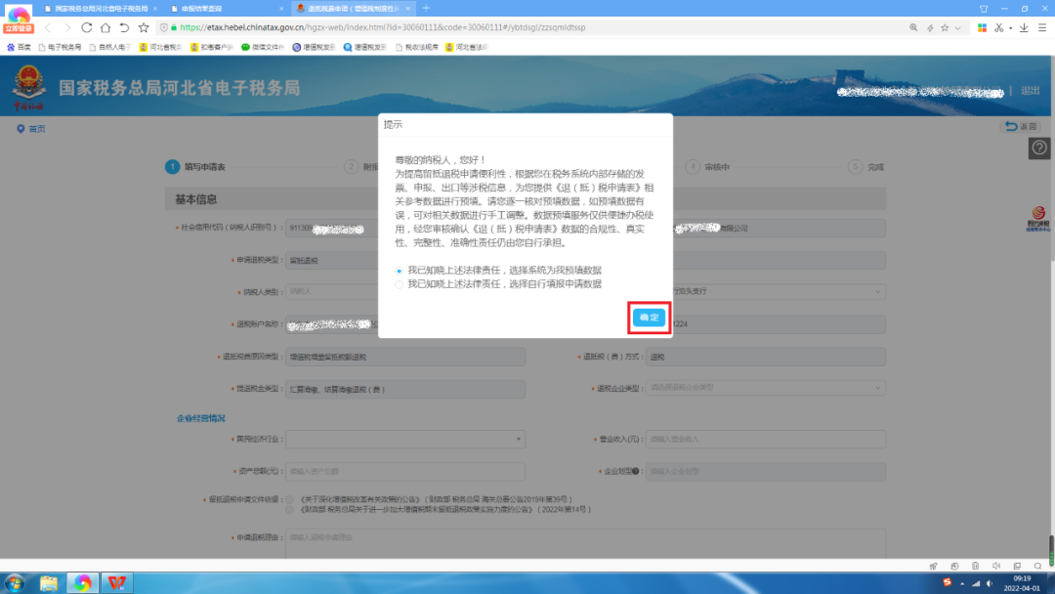Open the browser hamburger menu
The width and height of the screenshot is (1055, 594).
1042,27
